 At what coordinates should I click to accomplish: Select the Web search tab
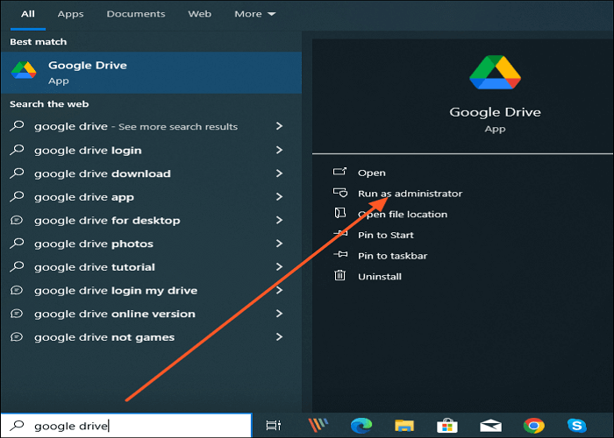(x=199, y=14)
